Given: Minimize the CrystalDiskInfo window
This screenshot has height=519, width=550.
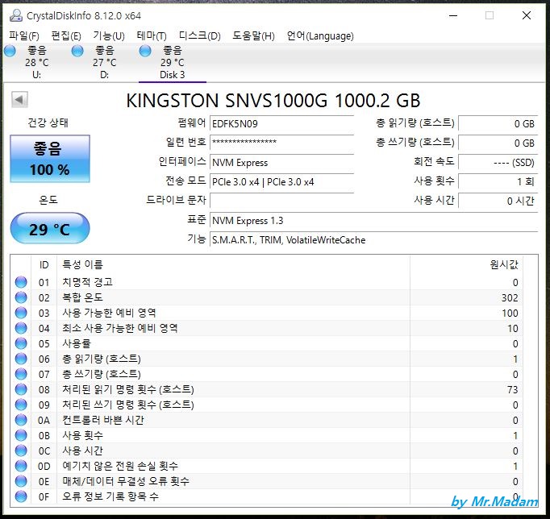Looking at the screenshot, I should pos(453,15).
